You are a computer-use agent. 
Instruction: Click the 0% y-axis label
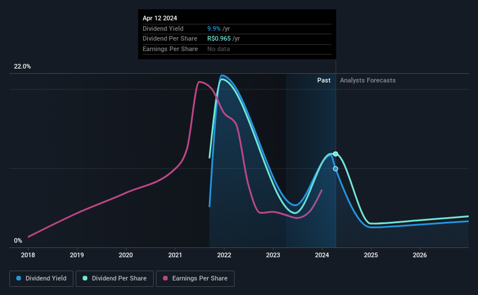pyautogui.click(x=18, y=240)
